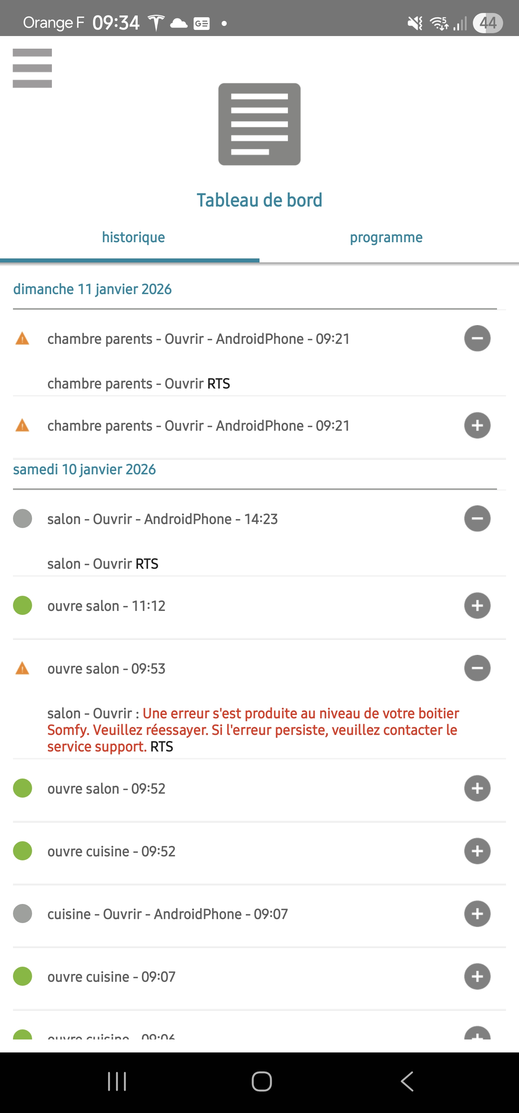Tap the green status dot for ouvre salon 11:12
Viewport: 519px width, 1113px height.
point(22,605)
